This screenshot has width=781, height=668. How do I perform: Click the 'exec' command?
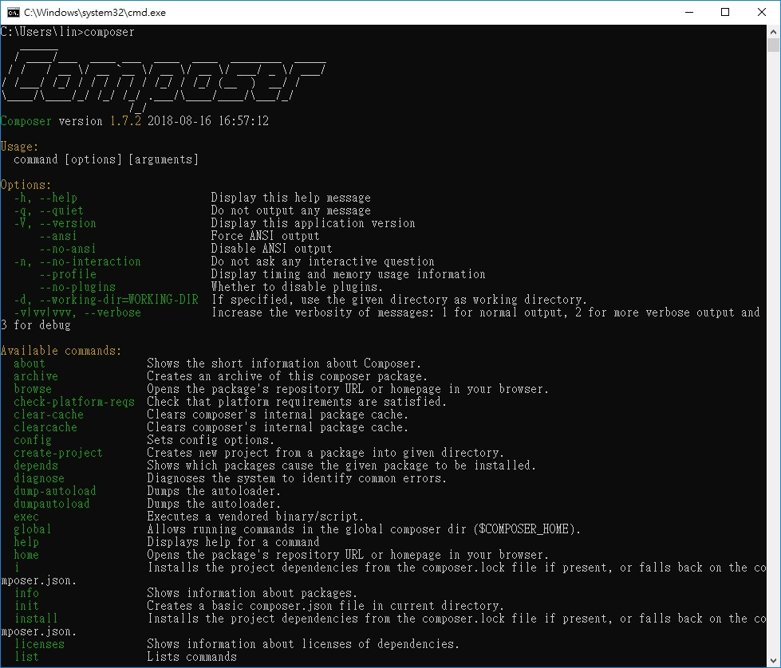[26, 517]
